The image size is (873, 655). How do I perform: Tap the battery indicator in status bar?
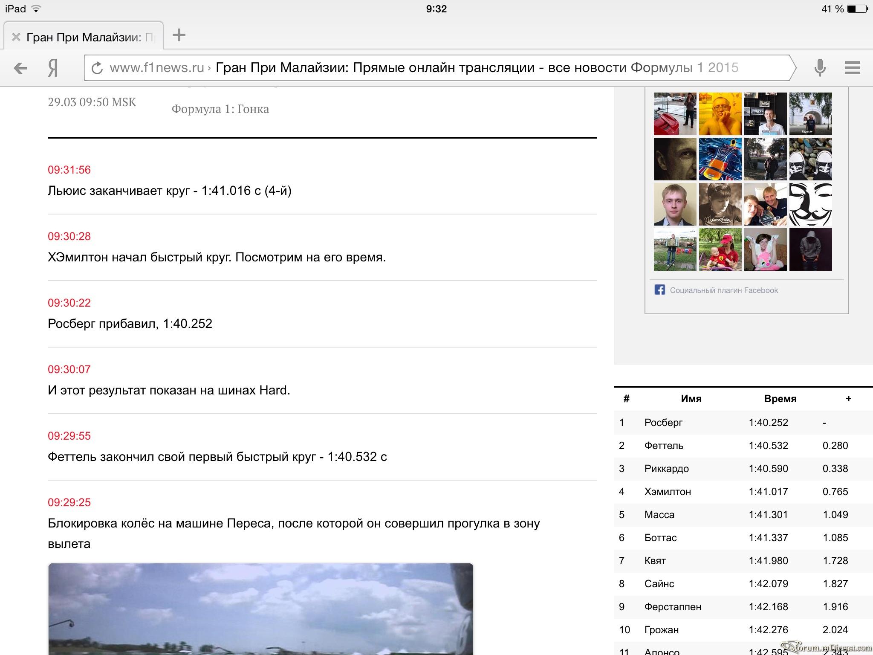tap(857, 9)
